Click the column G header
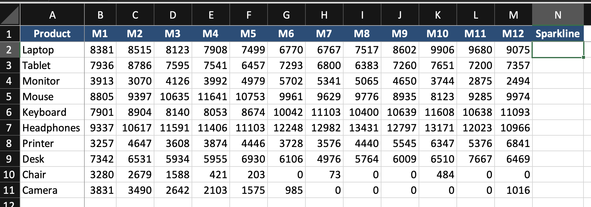 tap(286, 15)
